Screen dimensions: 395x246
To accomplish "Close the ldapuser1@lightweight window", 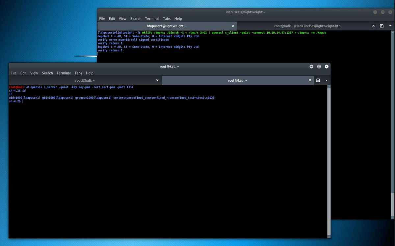I will tap(390, 12).
